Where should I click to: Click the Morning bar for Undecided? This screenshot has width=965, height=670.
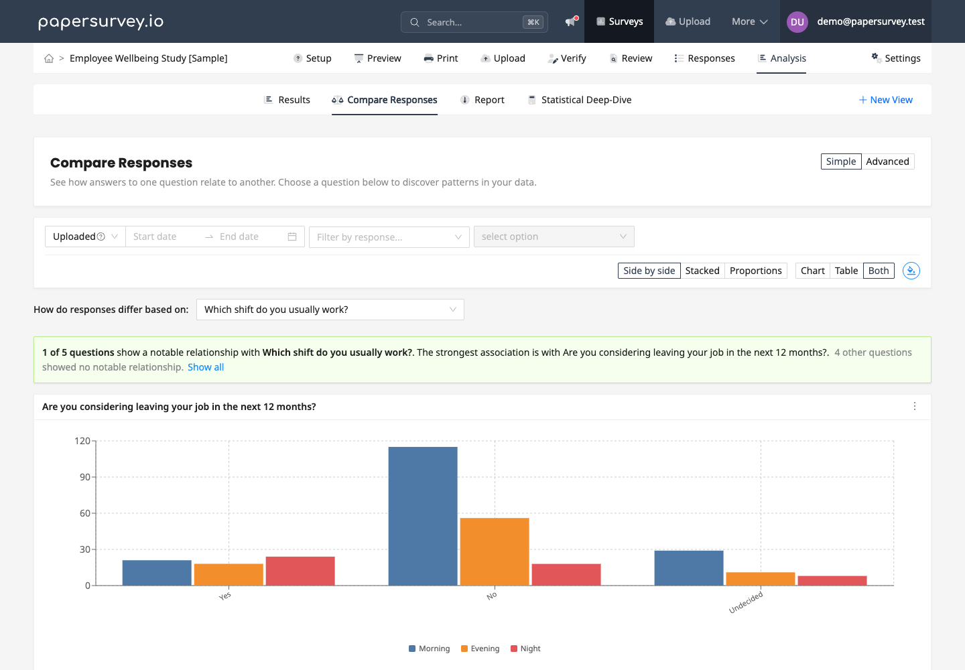pyautogui.click(x=689, y=568)
